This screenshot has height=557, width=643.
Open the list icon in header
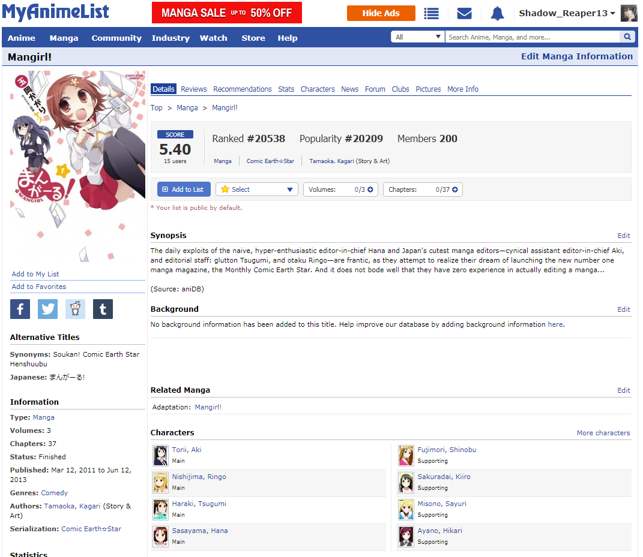[x=431, y=13]
